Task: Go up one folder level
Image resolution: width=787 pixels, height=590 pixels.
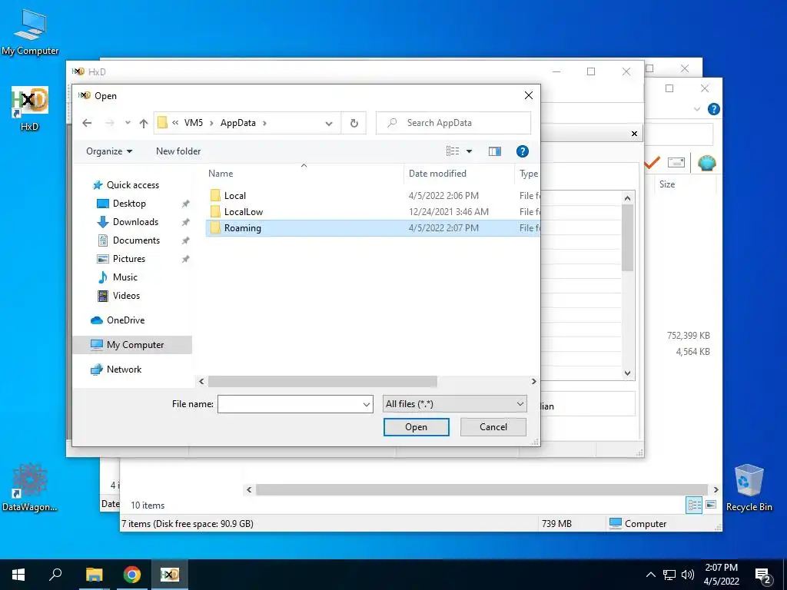Action: tap(144, 123)
